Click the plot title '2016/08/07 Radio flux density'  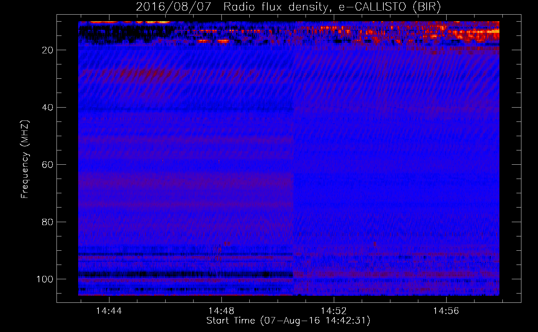[x=288, y=7]
